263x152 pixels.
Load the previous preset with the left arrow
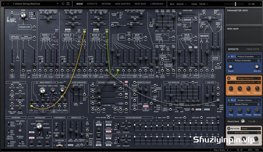coord(4,4)
